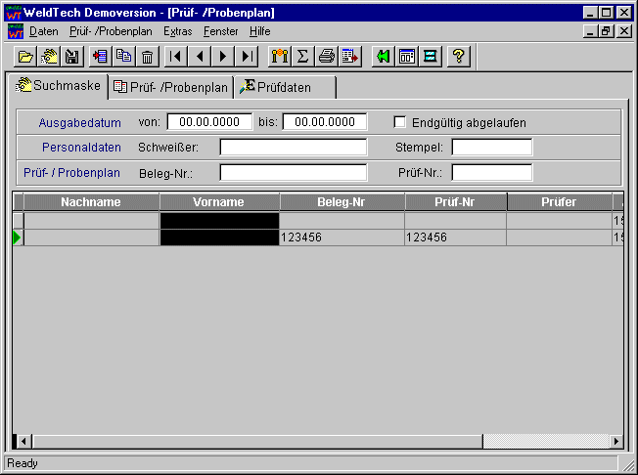Click the Stempel input field

[x=491, y=148]
